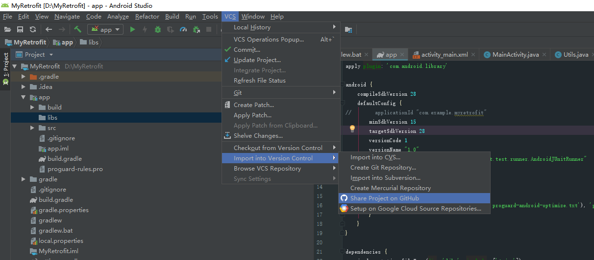The width and height of the screenshot is (594, 260).
Task: Click the Apply Changes lightning icon
Action: (145, 29)
